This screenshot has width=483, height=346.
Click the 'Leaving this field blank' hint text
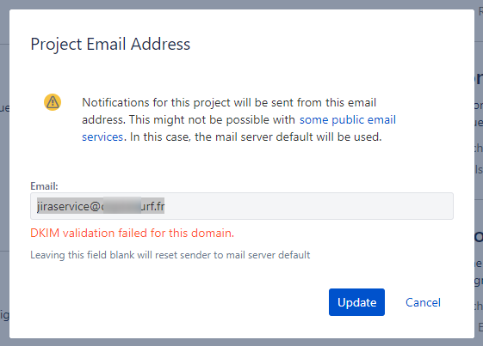pyautogui.click(x=170, y=255)
